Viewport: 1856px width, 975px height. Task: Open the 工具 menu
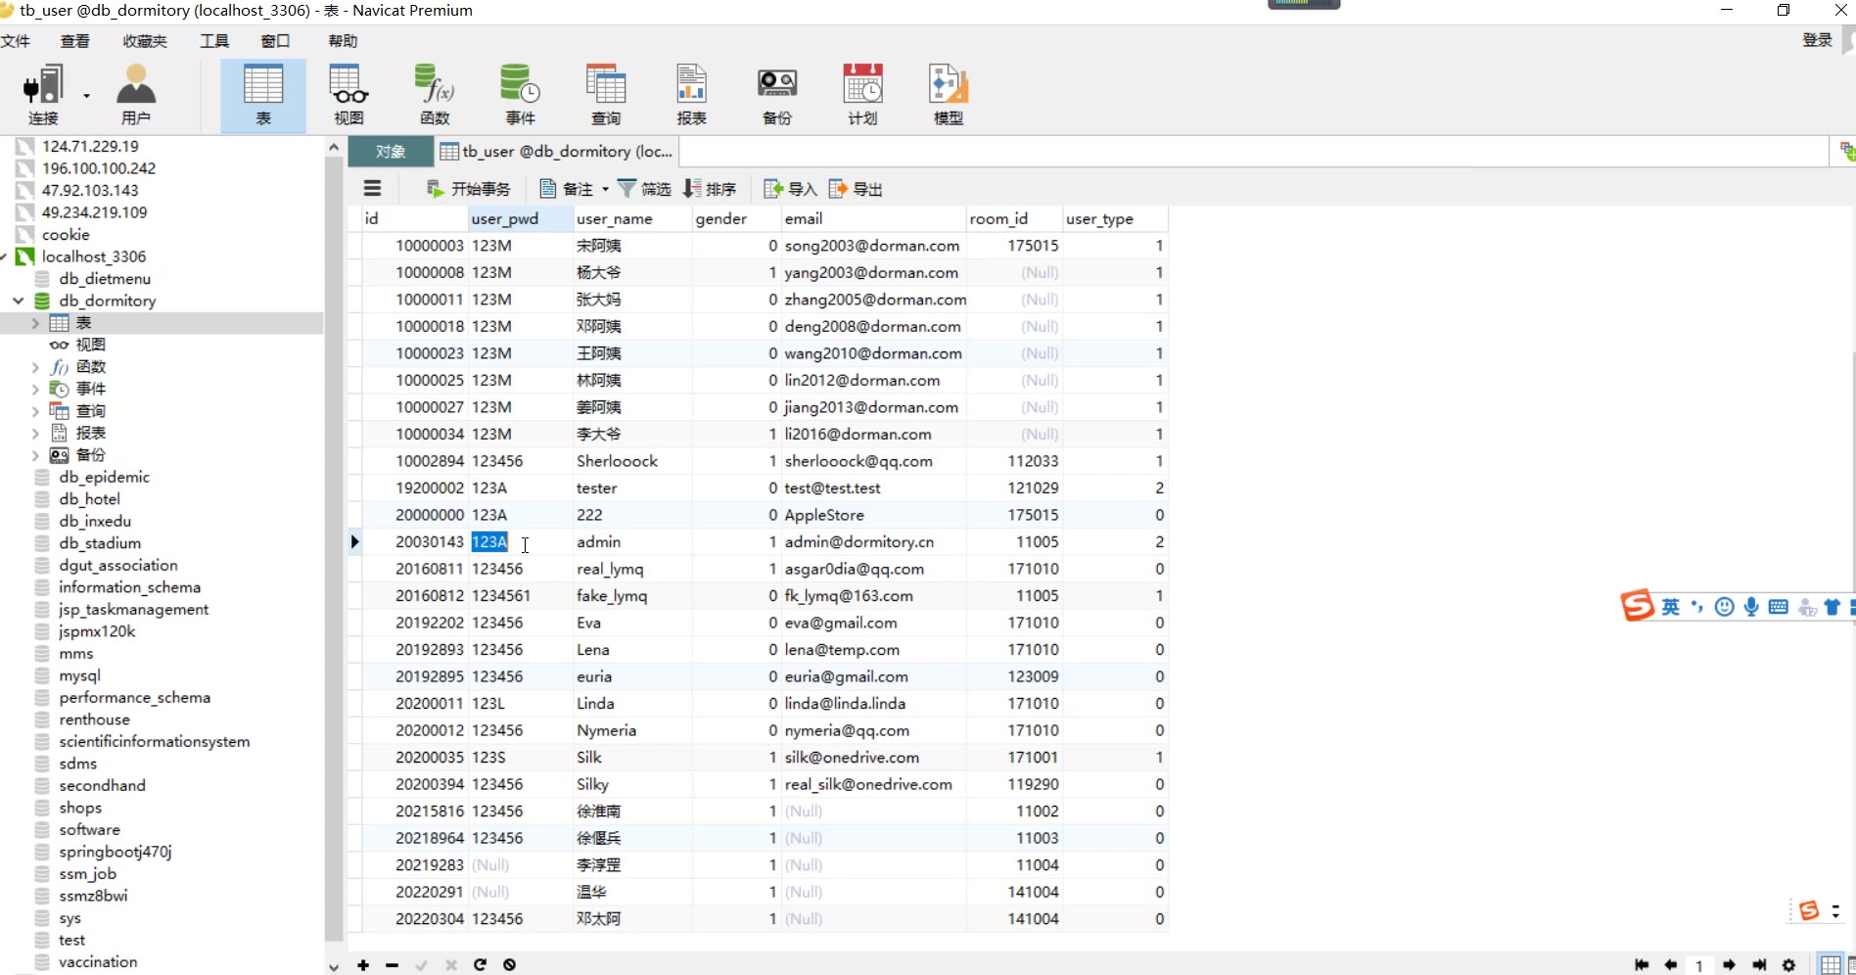(214, 41)
